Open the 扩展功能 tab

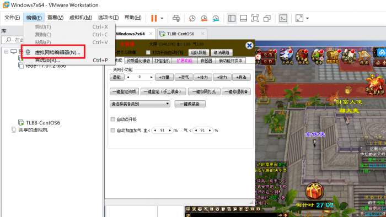185,61
